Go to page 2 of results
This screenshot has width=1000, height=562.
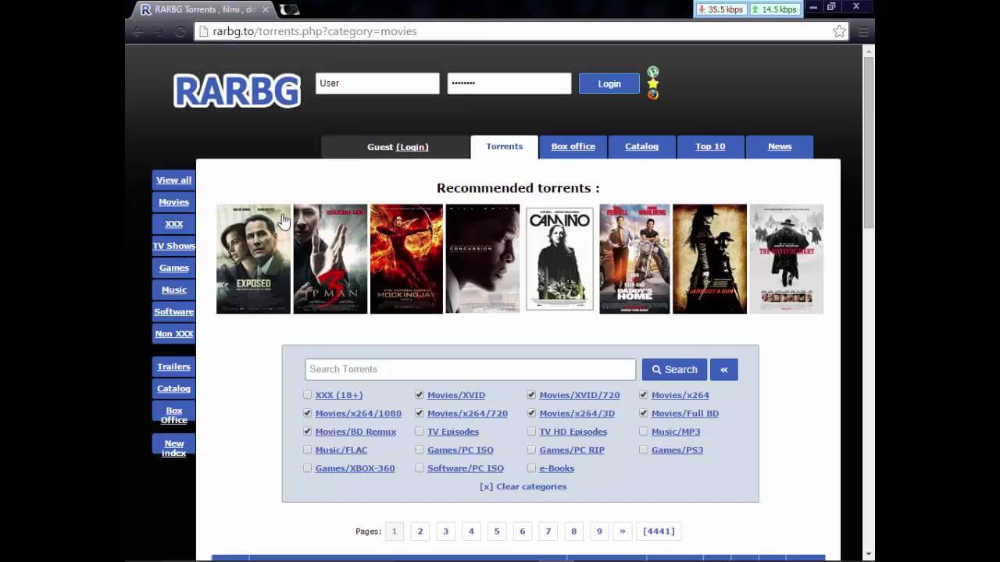(420, 531)
